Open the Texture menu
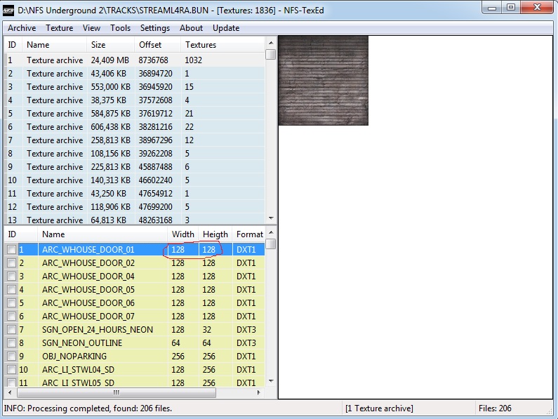This screenshot has width=558, height=419. click(x=59, y=28)
